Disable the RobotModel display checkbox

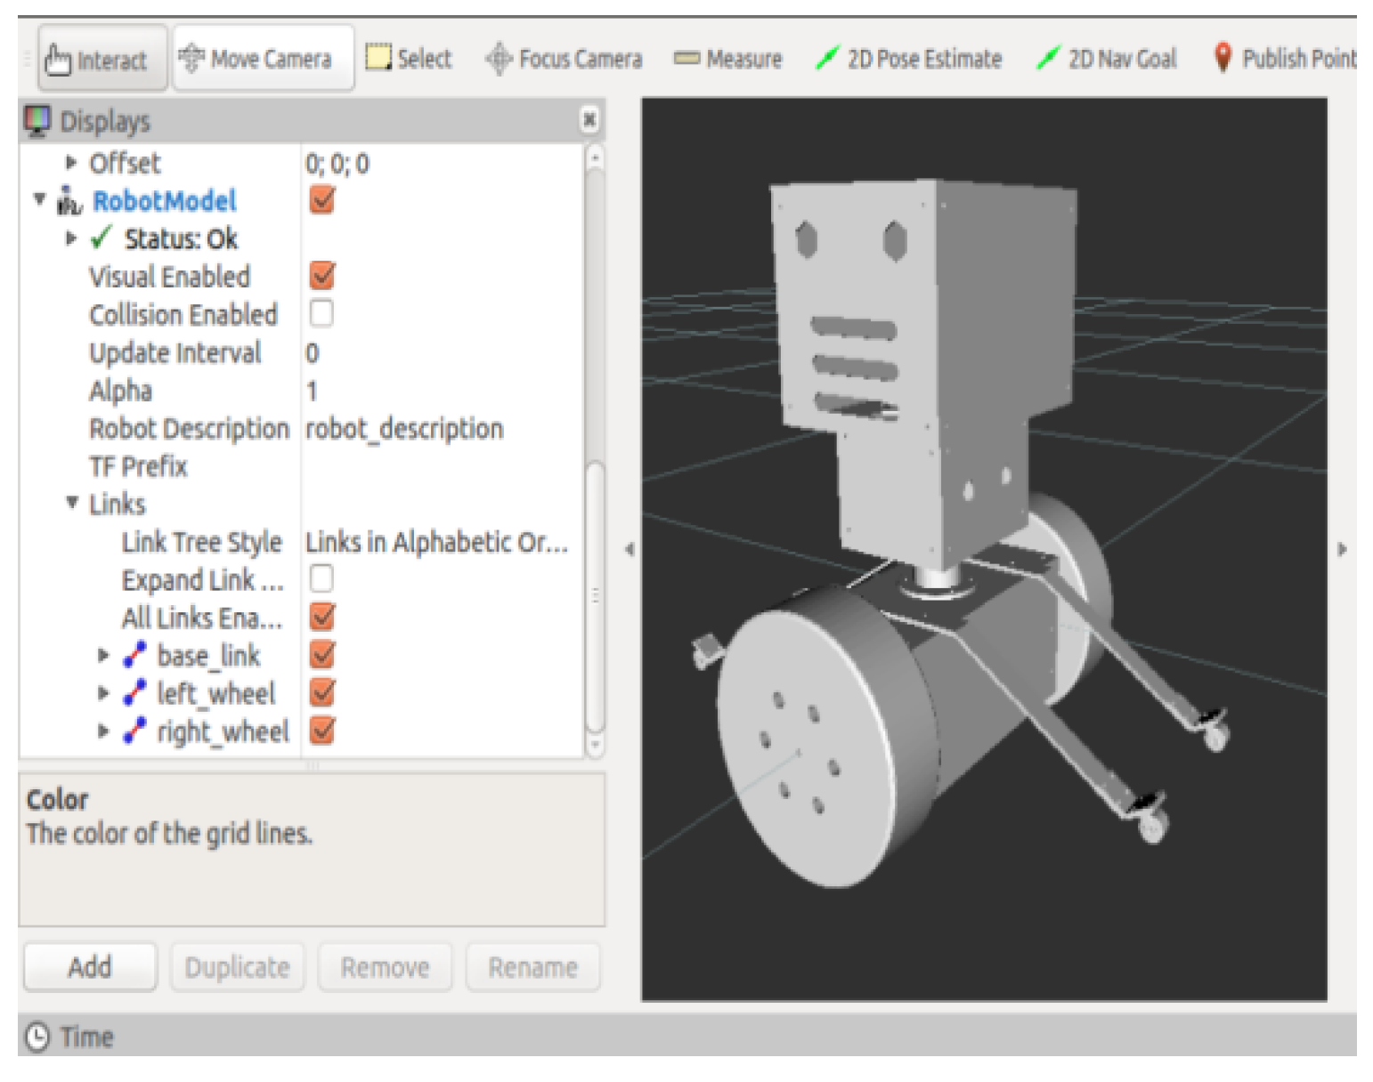pyautogui.click(x=321, y=200)
